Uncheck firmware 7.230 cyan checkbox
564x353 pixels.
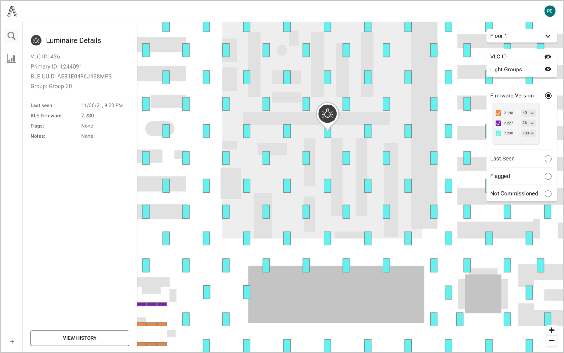tap(498, 133)
